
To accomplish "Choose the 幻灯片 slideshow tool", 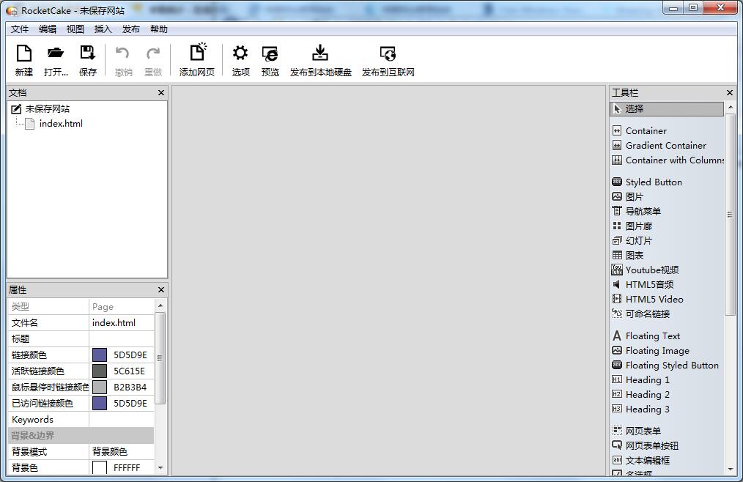I will coord(638,240).
